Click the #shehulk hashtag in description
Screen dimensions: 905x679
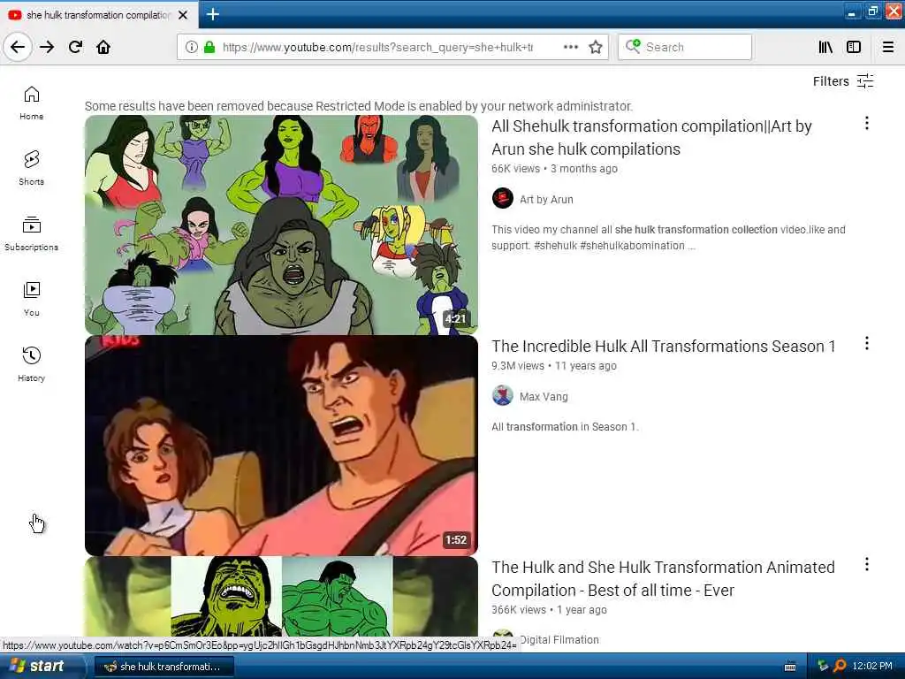tap(555, 246)
